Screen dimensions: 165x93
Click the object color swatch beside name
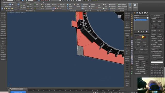pyautogui.click(x=148, y=16)
